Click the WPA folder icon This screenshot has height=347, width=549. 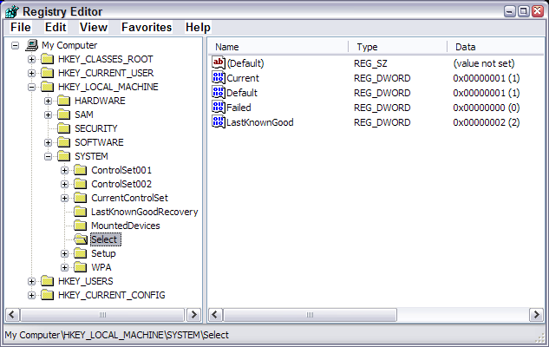pos(80,267)
